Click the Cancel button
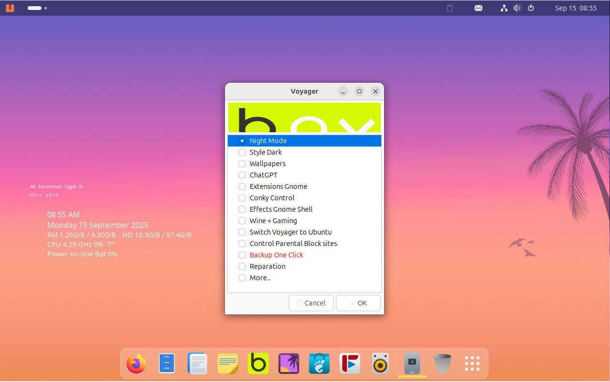 (x=311, y=303)
